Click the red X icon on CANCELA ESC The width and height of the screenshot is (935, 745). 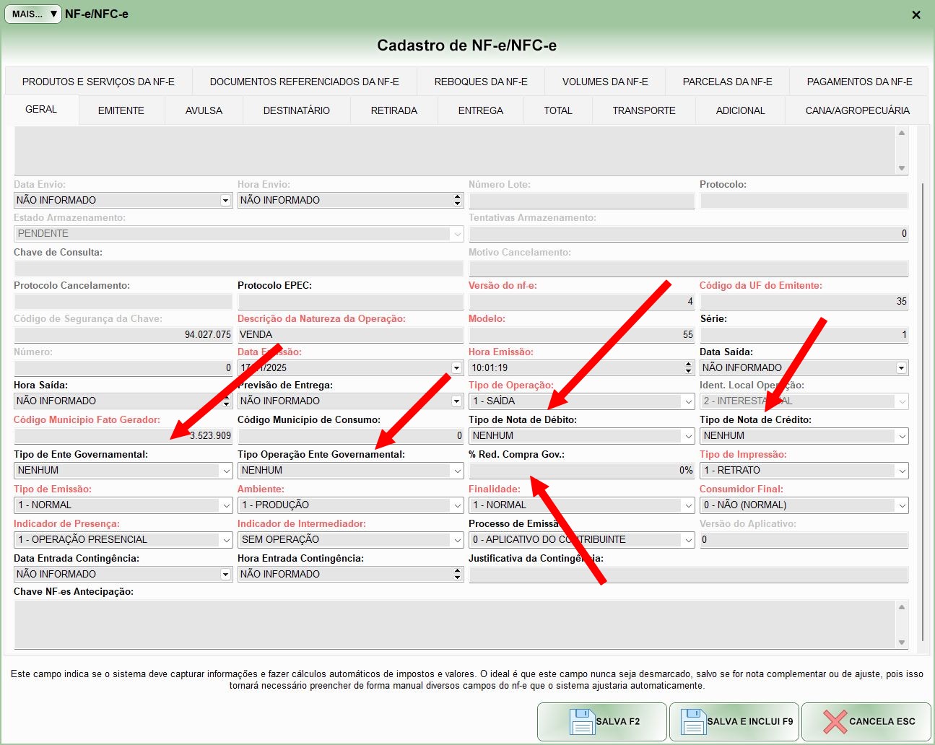[x=835, y=721]
